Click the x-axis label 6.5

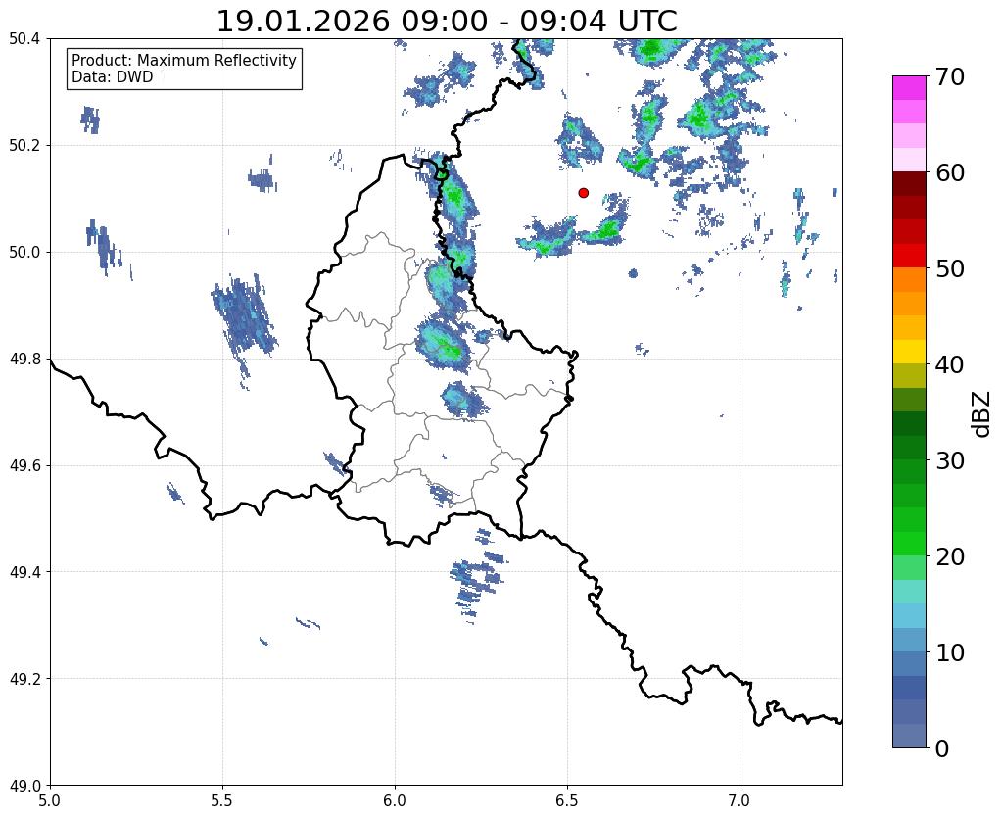(x=567, y=800)
